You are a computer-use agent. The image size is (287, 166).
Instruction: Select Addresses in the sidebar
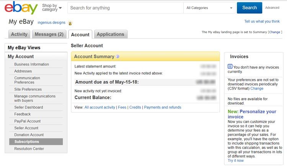(23, 71)
